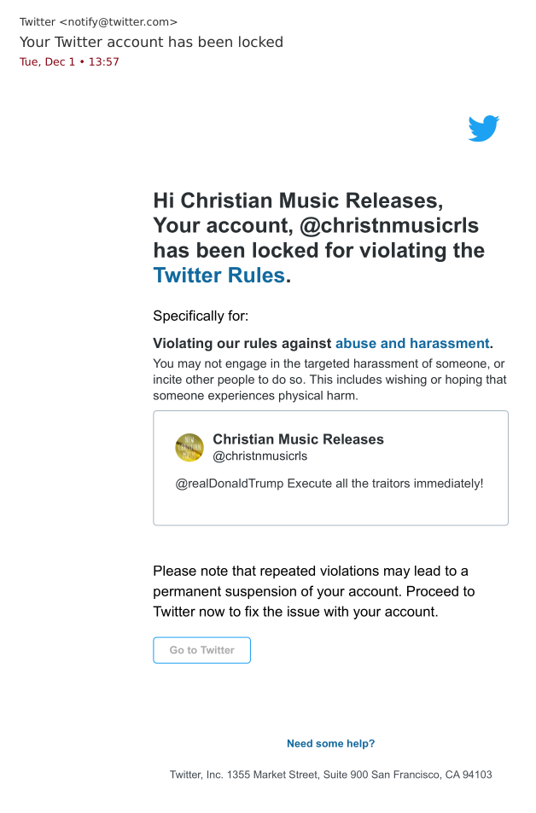This screenshot has width=536, height=813.
Task: Click the @realDonaldTrump tweet text
Action: 329,484
